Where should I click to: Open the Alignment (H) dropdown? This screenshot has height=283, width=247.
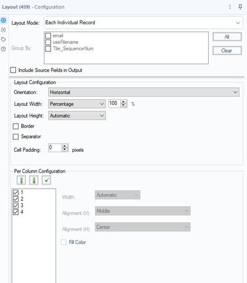[143, 227]
